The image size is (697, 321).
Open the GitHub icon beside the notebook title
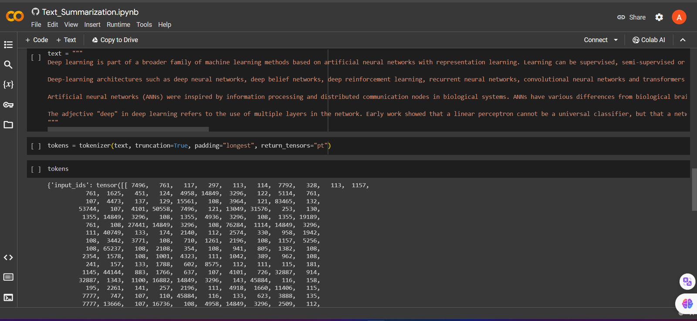(35, 12)
